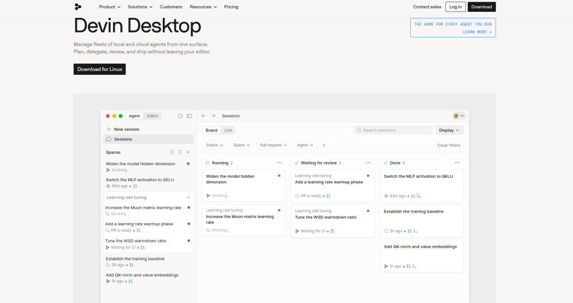
Task: Click the checkmark icon of the Done column
Action: coord(386,163)
